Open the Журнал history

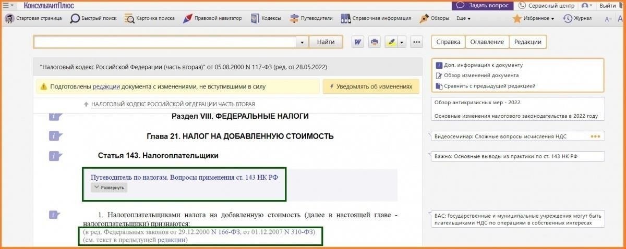click(577, 18)
